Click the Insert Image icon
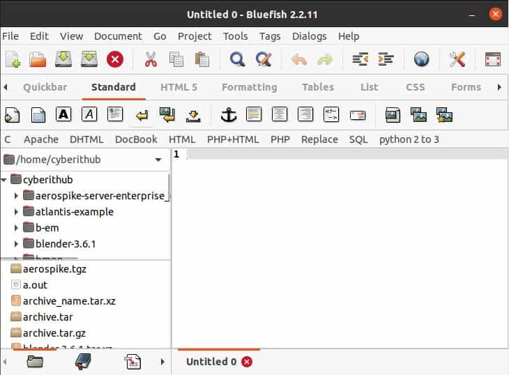 coord(393,115)
